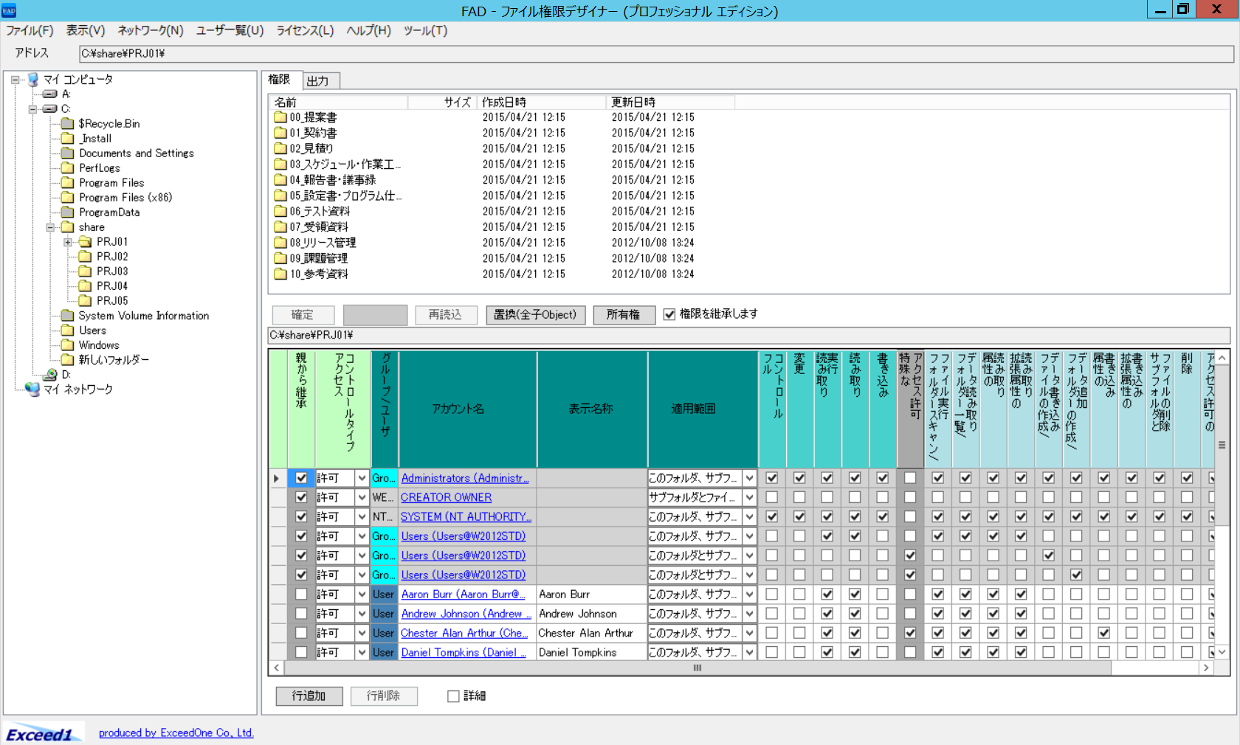Viewport: 1240px width, 745px height.
Task: Expand the PRJ01 tree node
Action: point(68,242)
